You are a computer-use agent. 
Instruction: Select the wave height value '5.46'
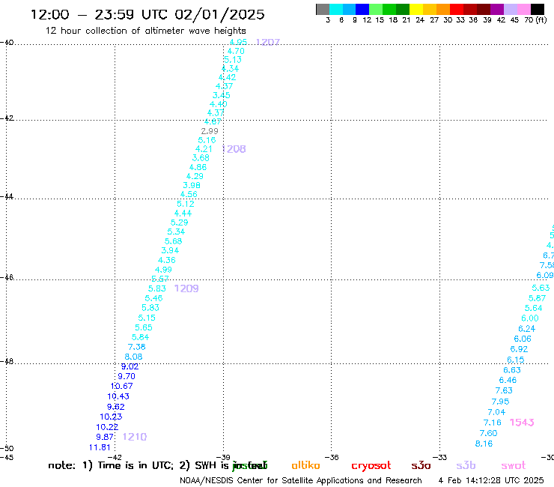coord(153,298)
